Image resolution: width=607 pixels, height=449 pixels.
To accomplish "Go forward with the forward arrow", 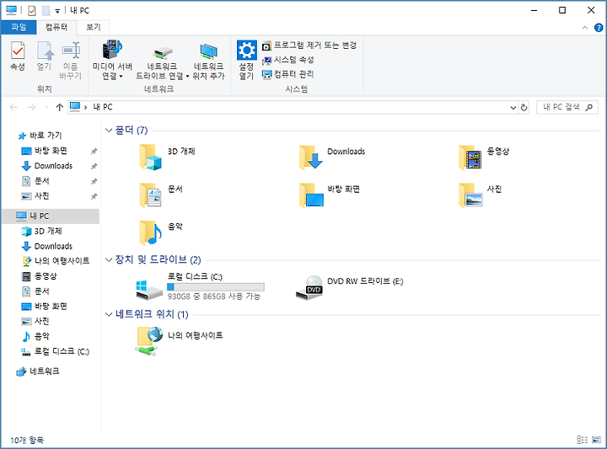I will pyautogui.click(x=32, y=107).
